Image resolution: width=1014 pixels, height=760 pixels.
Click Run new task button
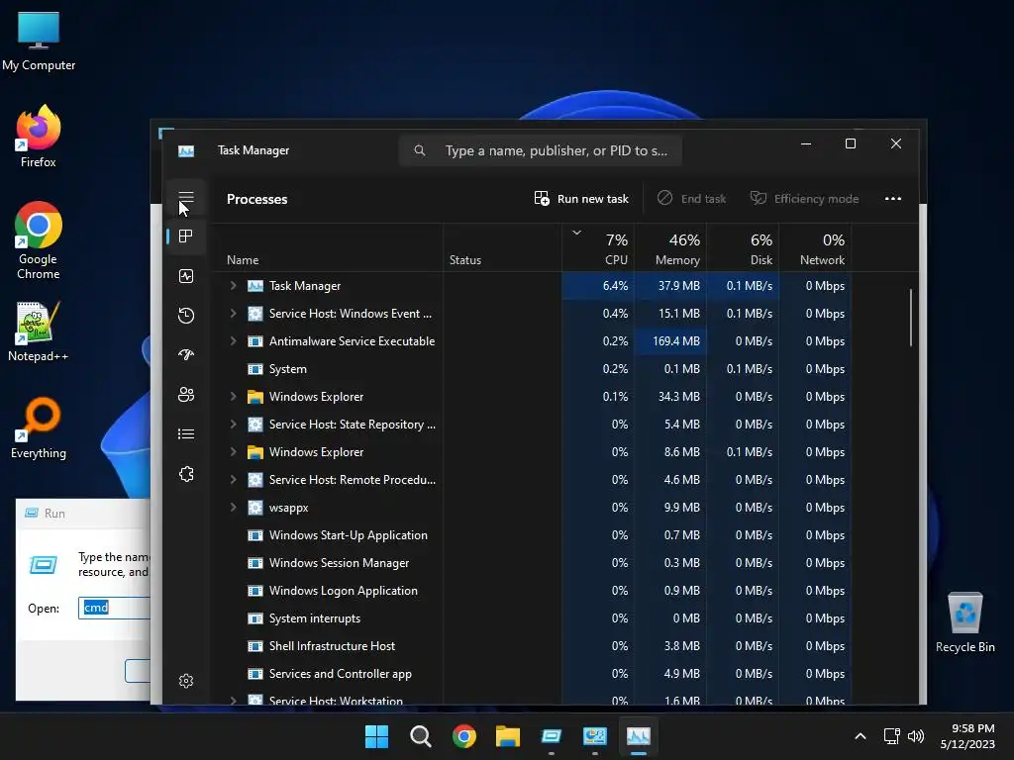click(x=581, y=198)
